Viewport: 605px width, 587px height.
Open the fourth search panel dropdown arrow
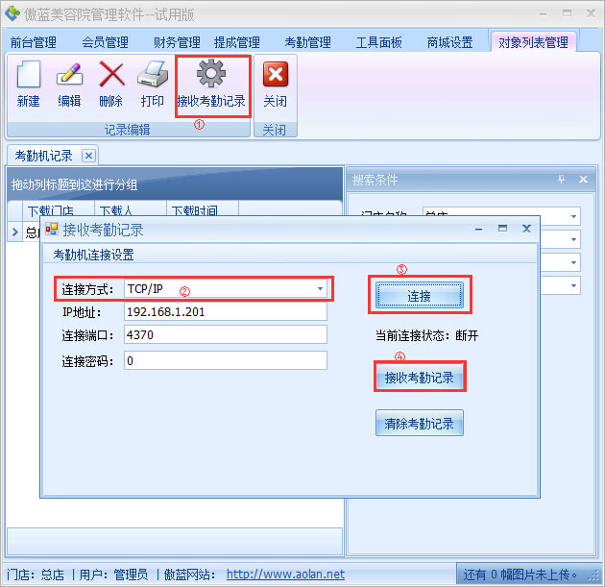pyautogui.click(x=573, y=286)
